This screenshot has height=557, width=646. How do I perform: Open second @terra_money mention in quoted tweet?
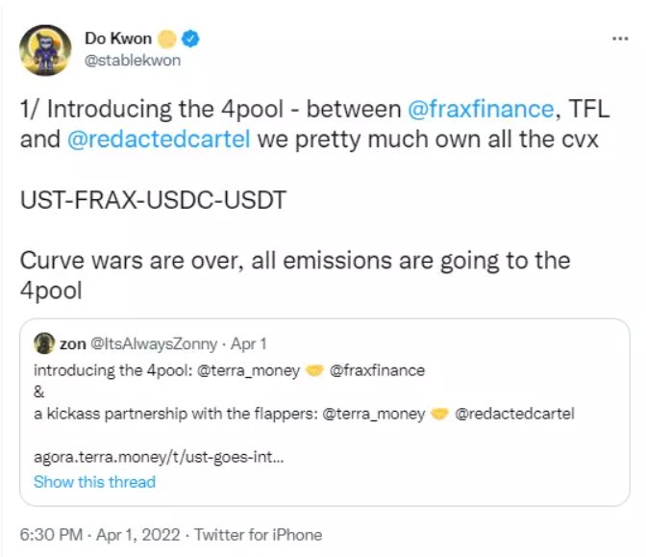[x=375, y=414]
